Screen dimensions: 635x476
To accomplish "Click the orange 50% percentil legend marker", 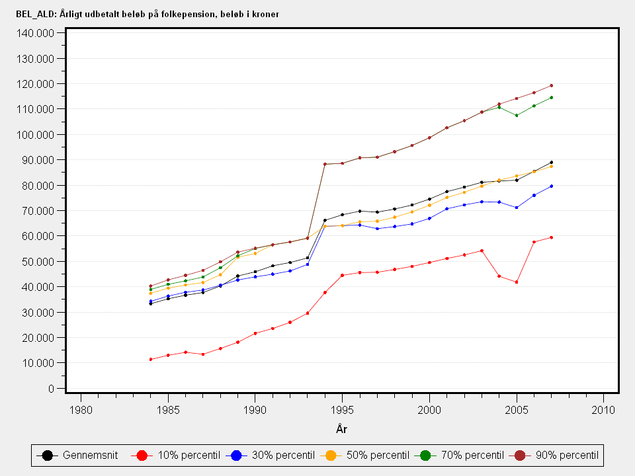I will [331, 455].
